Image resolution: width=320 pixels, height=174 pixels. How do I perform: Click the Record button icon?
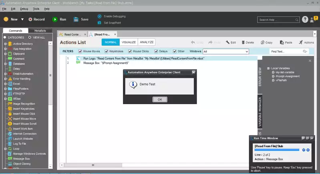point(30,19)
